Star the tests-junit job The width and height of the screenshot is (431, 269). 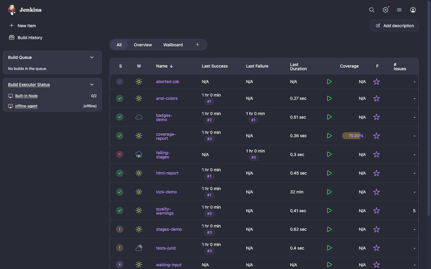[377, 248]
